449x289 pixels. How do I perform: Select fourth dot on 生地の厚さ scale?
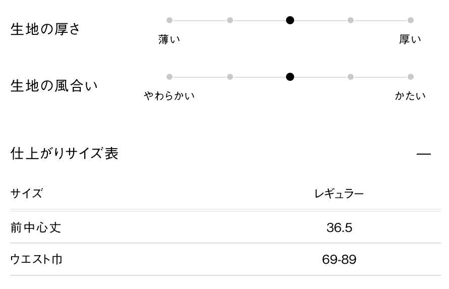pos(351,20)
